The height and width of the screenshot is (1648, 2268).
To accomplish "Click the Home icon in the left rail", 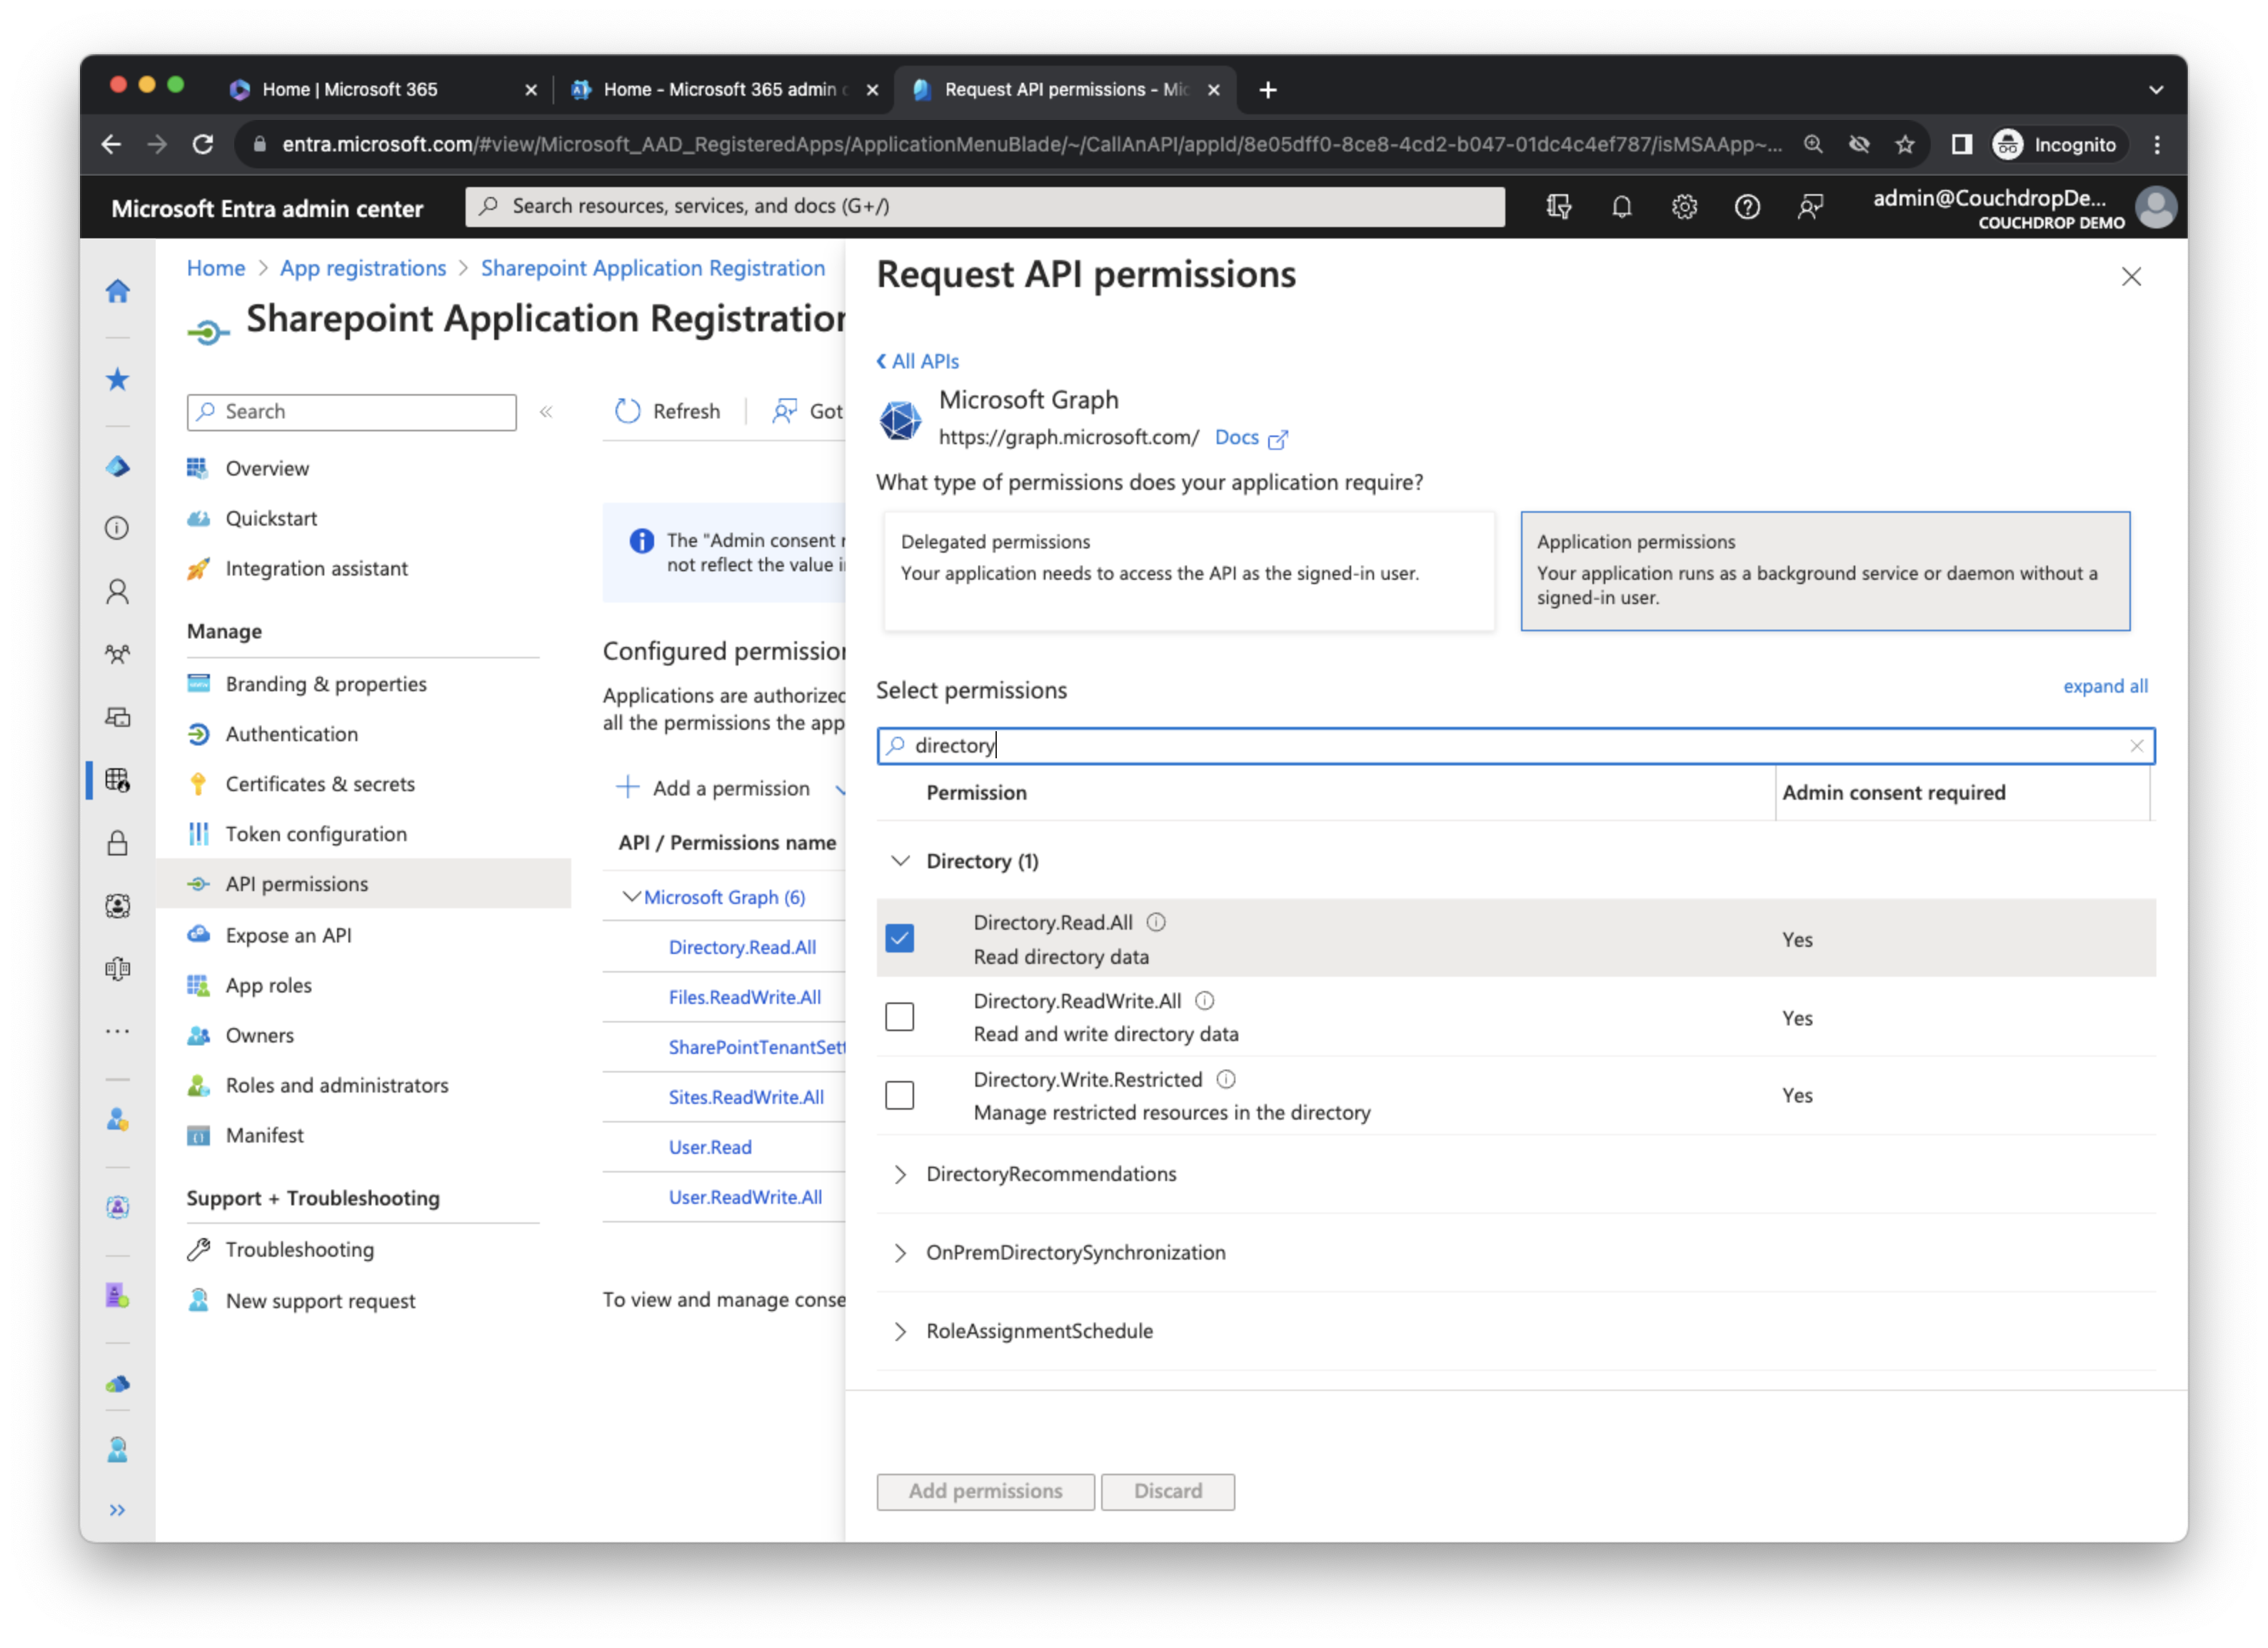I will click(118, 291).
